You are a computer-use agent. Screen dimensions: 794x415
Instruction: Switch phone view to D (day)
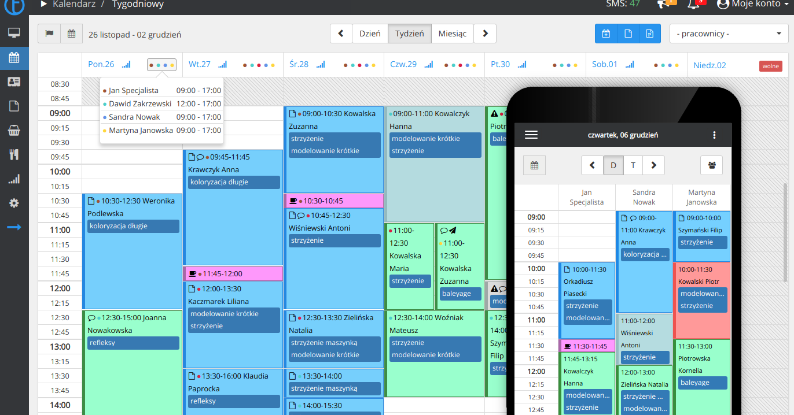(x=613, y=165)
